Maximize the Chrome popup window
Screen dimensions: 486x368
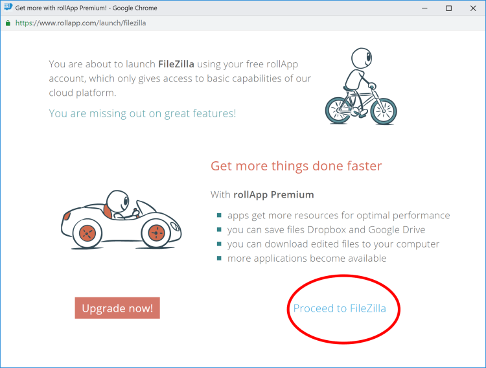tap(448, 8)
